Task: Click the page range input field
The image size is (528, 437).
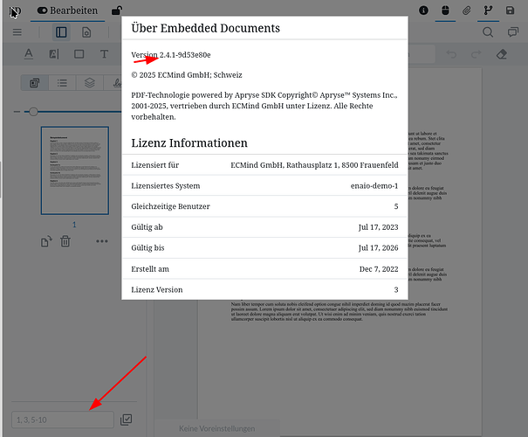Action: [63, 420]
